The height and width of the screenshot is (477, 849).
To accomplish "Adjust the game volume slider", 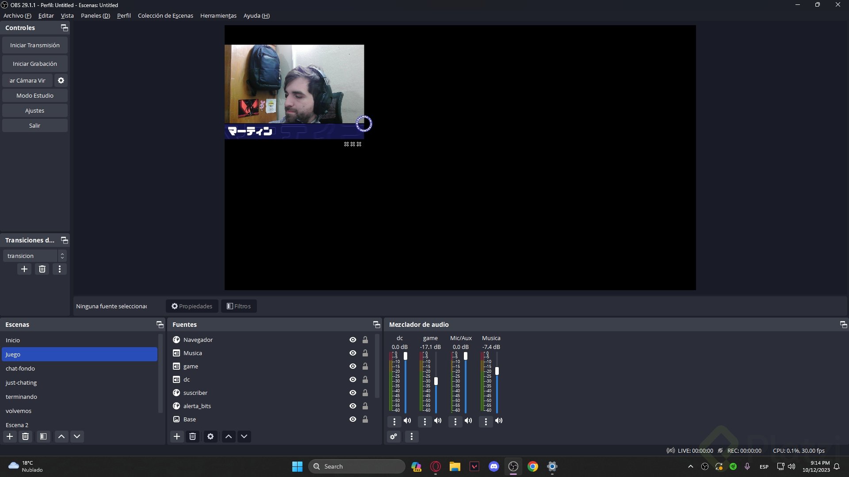I will click(436, 381).
